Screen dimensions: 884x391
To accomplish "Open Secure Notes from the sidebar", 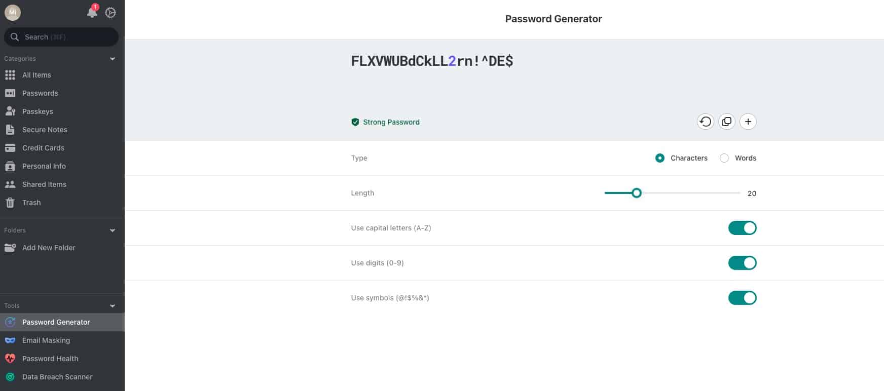I will pos(45,129).
